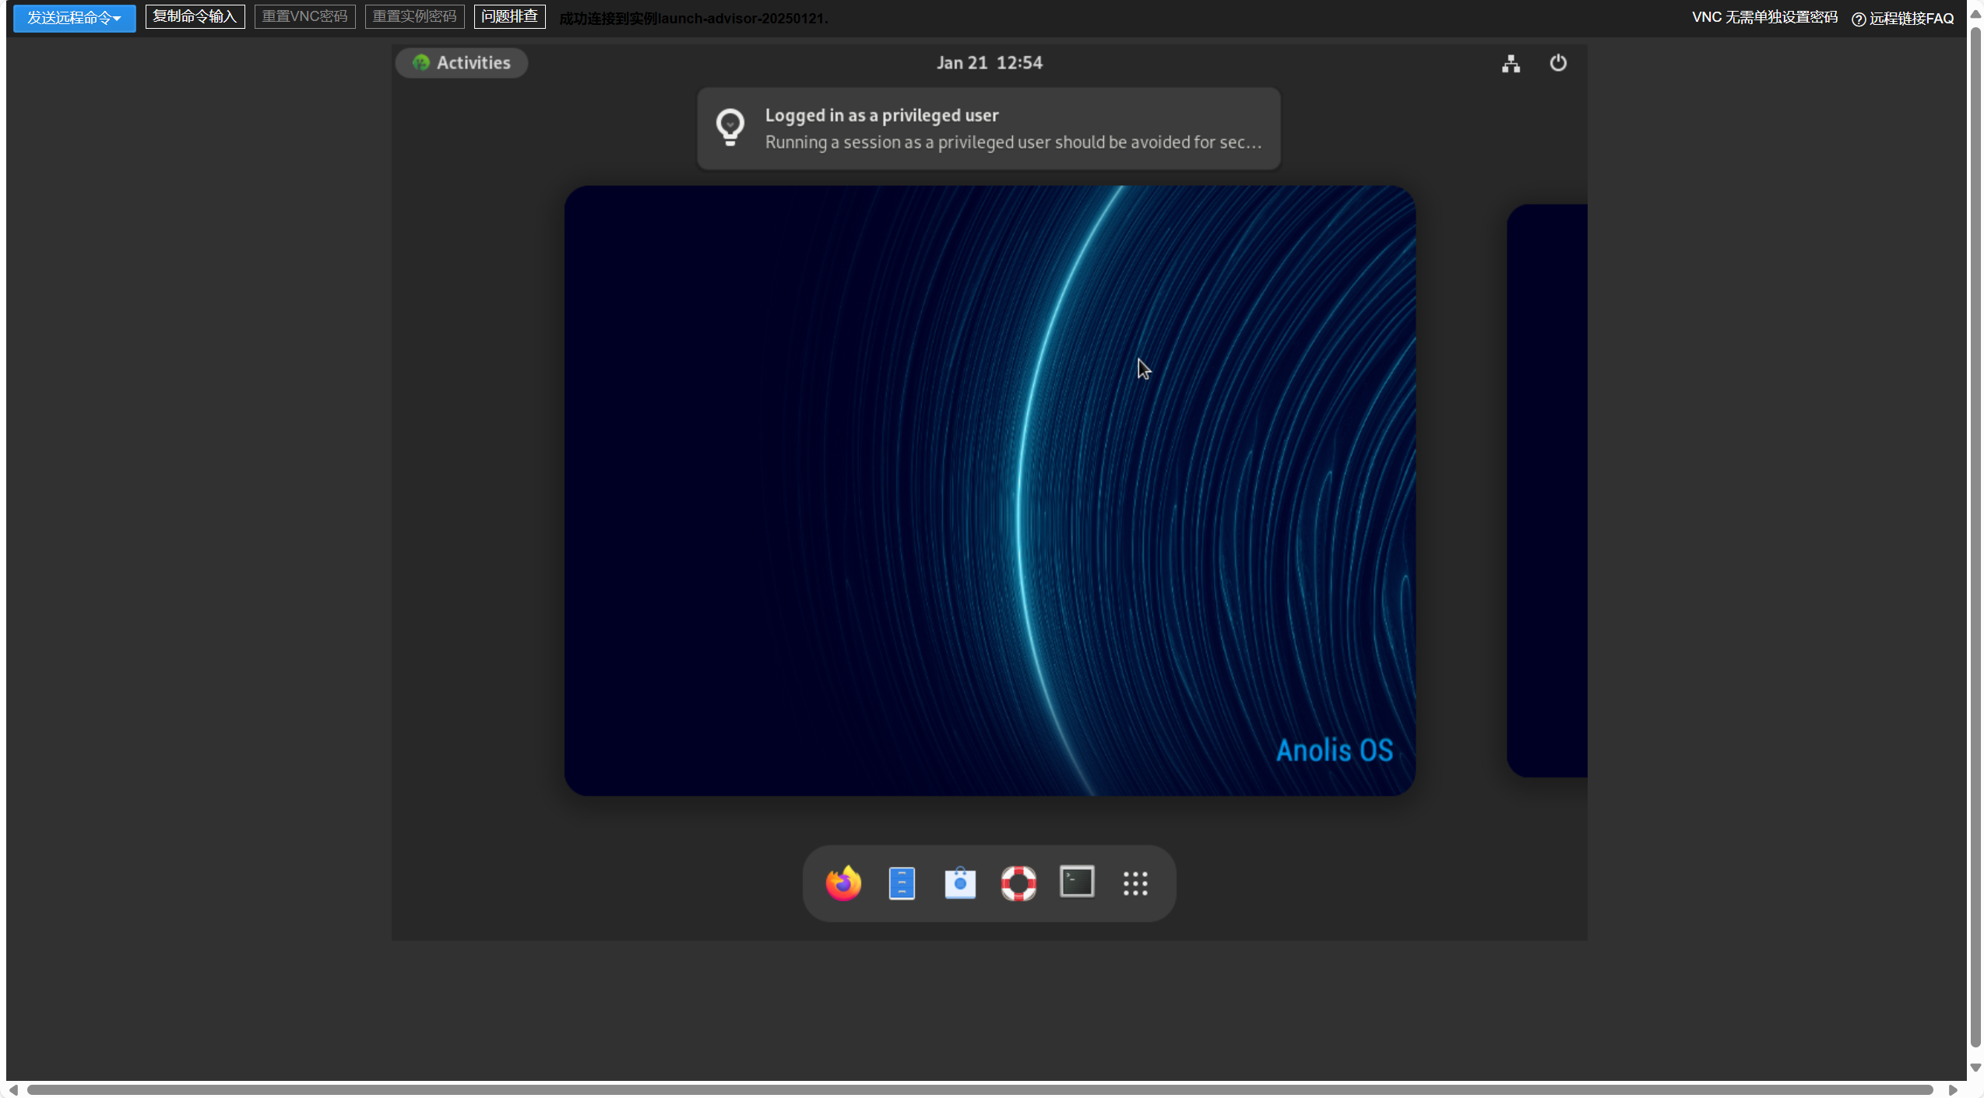The width and height of the screenshot is (1984, 1098).
Task: Open the Software store icon
Action: [960, 883]
